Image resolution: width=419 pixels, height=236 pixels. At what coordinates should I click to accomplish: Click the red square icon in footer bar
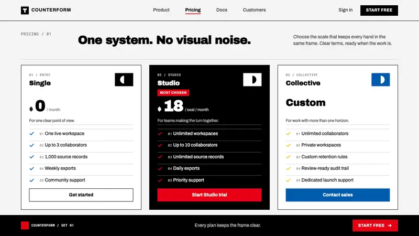pyautogui.click(x=25, y=226)
